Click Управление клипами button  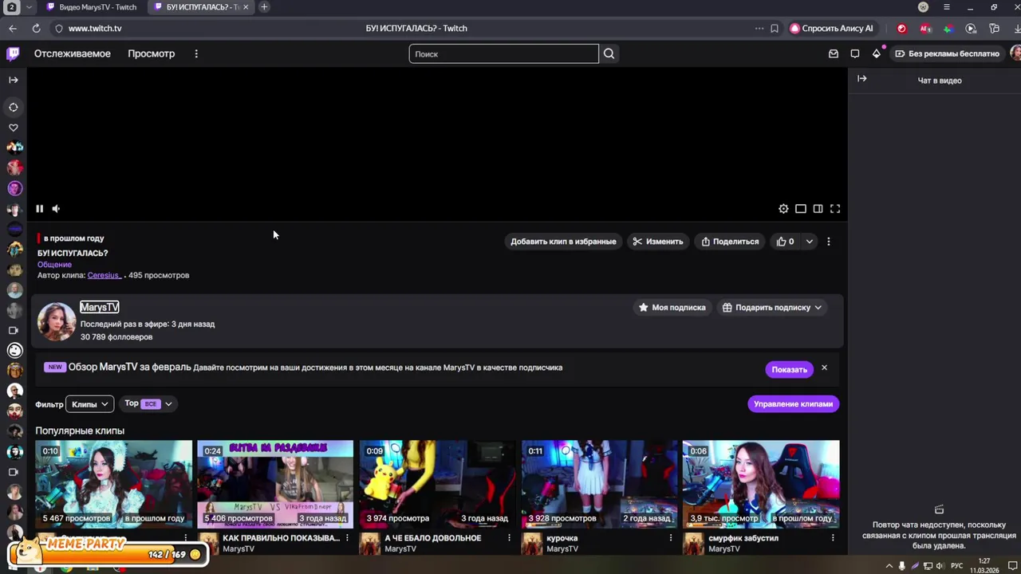(x=793, y=404)
